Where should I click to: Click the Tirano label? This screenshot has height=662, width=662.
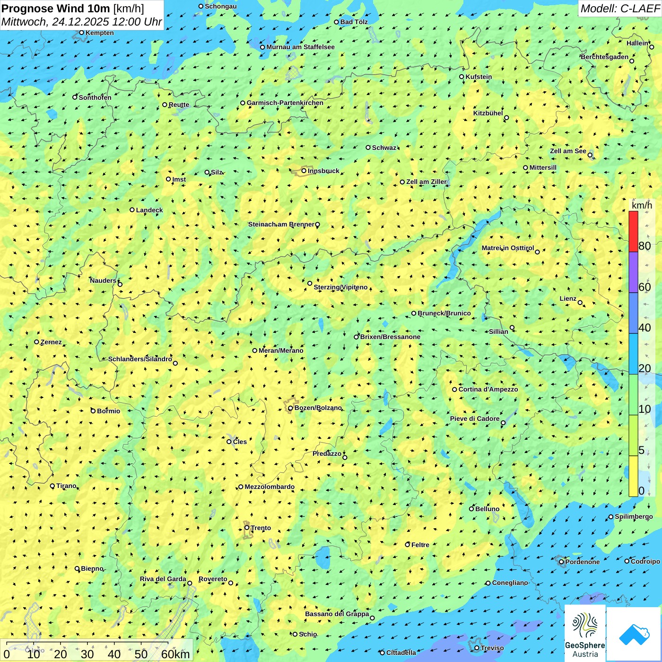click(66, 486)
